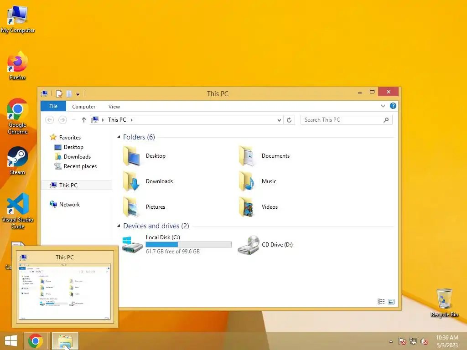Click This PC in the address bar
The image size is (467, 350).
click(x=117, y=120)
